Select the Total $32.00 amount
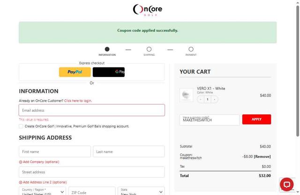This screenshot has width=300, height=195. coord(265,176)
